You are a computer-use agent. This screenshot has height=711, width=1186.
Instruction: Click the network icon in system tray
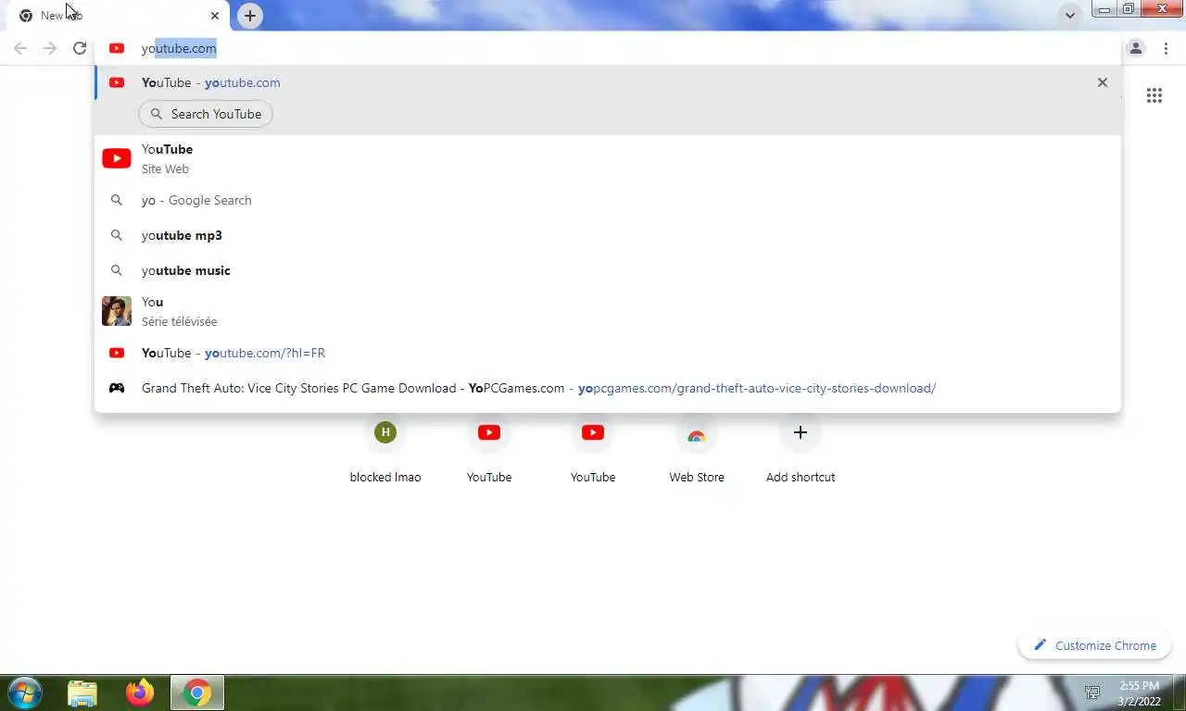click(1093, 692)
